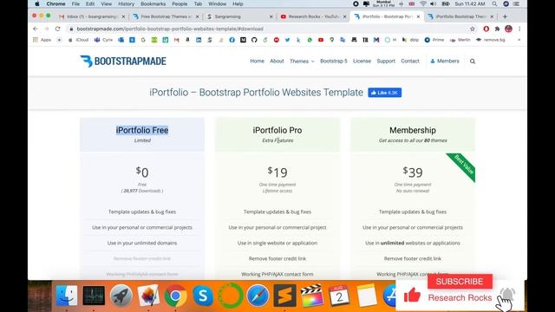This screenshot has width=555, height=312.
Task: Open the Merlin bookmark
Action: click(460, 40)
